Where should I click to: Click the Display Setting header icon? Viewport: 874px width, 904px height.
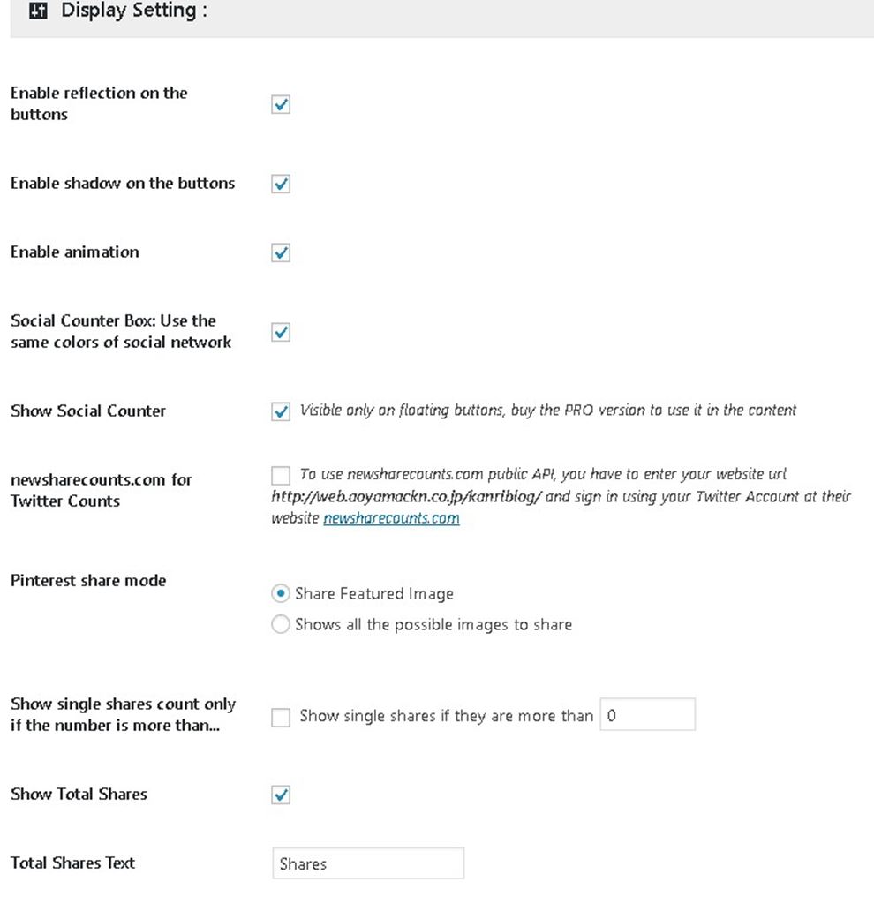[x=39, y=12]
